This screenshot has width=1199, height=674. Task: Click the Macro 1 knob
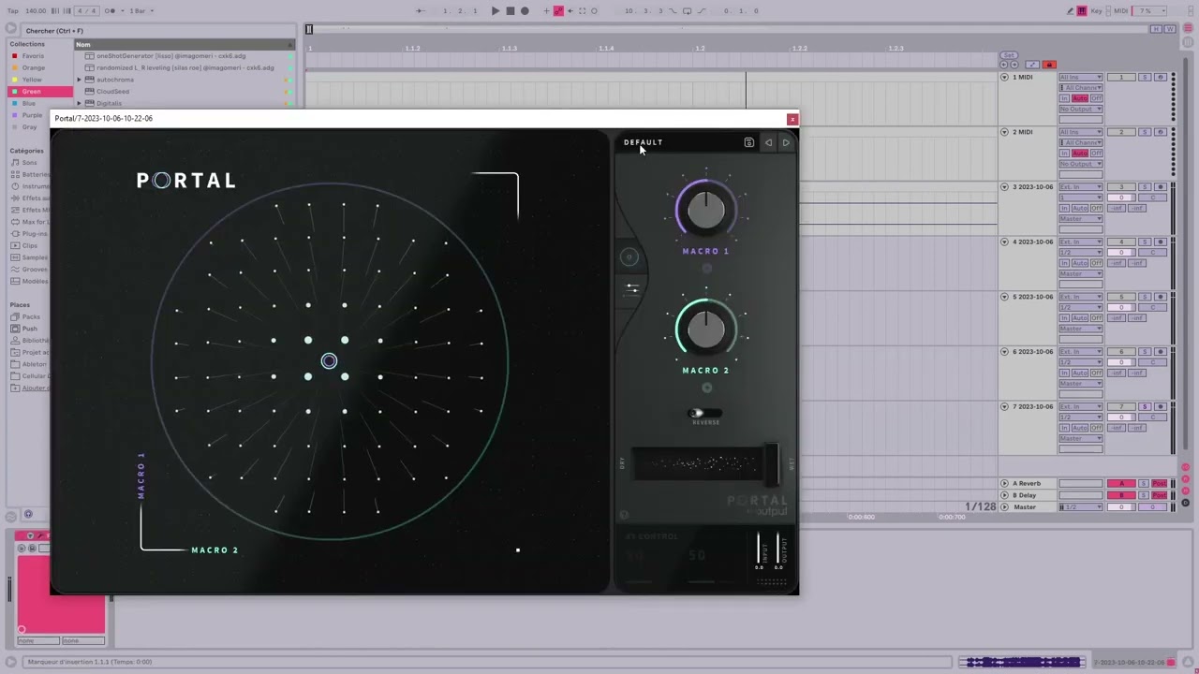coord(705,208)
